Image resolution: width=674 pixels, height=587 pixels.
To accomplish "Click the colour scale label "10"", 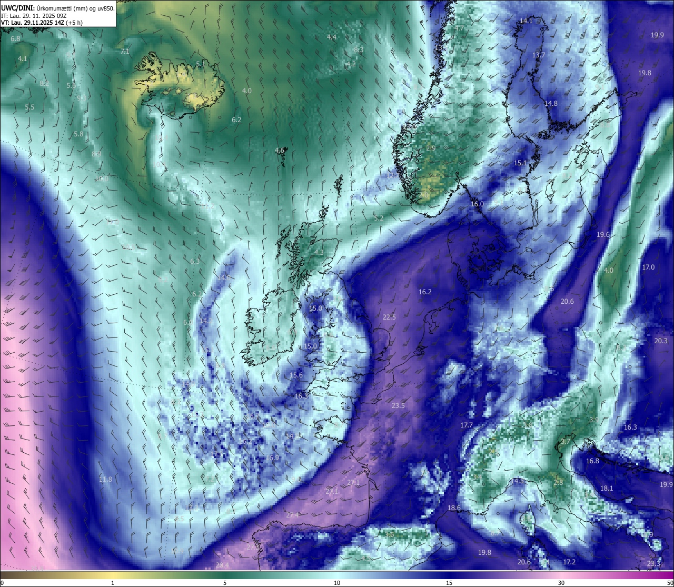I will 337,583.
